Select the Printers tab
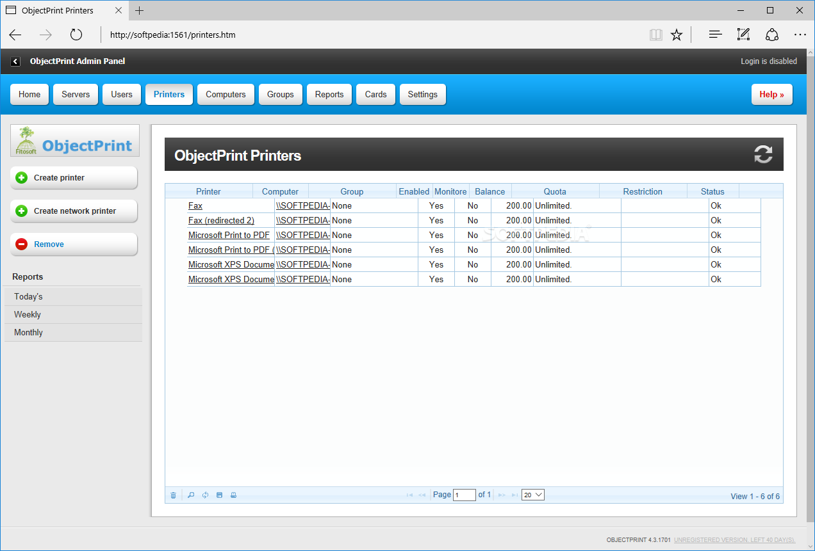 pos(169,94)
